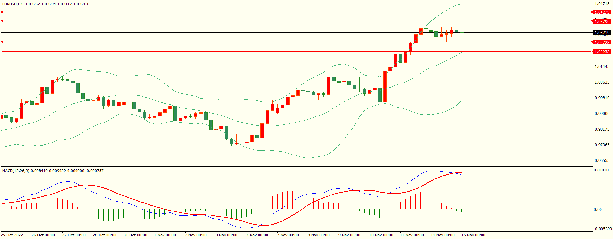
Task: Click the 9 Nov 00:00 date label
Action: coord(349,235)
